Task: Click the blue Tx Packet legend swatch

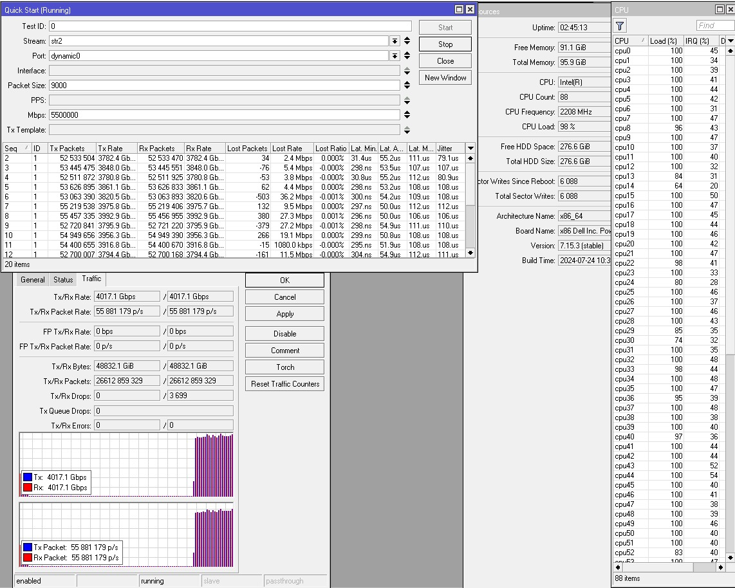Action: click(28, 547)
